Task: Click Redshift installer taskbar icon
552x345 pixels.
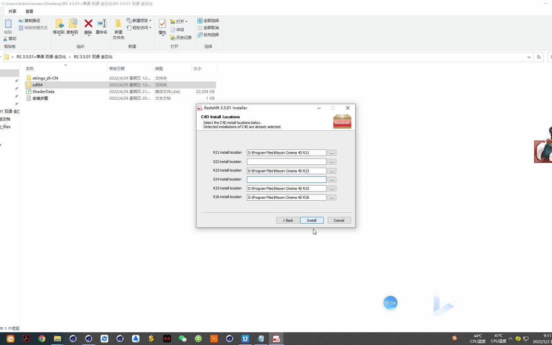Action: pos(277,339)
